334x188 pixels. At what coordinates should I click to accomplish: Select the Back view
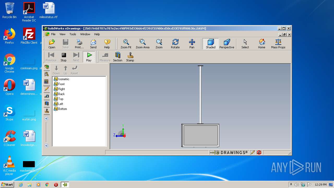pyautogui.click(x=59, y=94)
